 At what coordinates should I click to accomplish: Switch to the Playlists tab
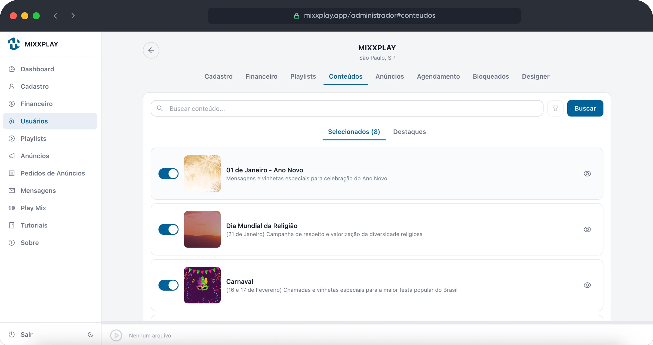pos(303,76)
